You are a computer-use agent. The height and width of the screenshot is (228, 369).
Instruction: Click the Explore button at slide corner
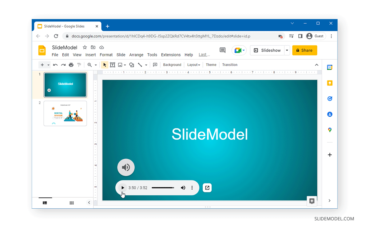312,201
